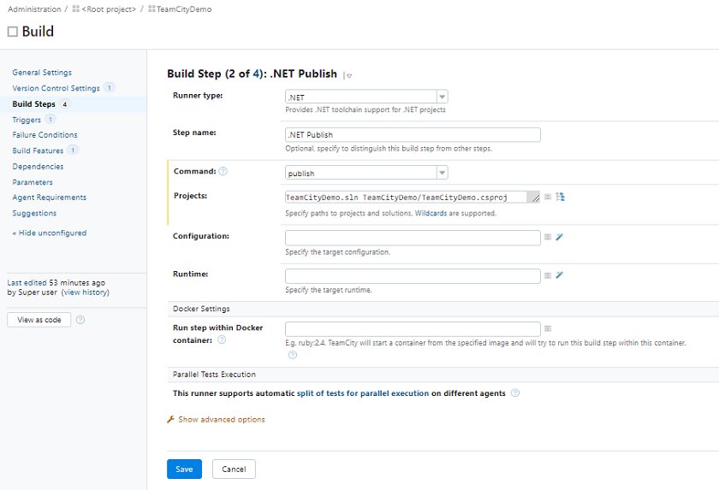Click the magic wand icon beside Configuration field
The image size is (719, 490).
559,236
